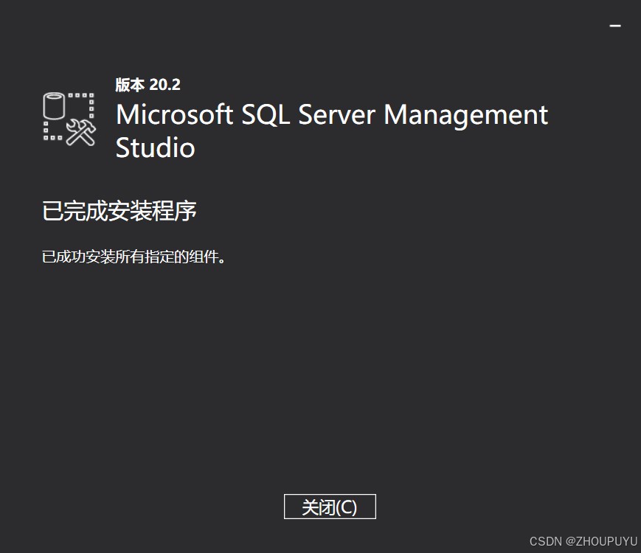This screenshot has height=553, width=641.
Task: Select the 版本 20.2 version label
Action: [x=148, y=85]
